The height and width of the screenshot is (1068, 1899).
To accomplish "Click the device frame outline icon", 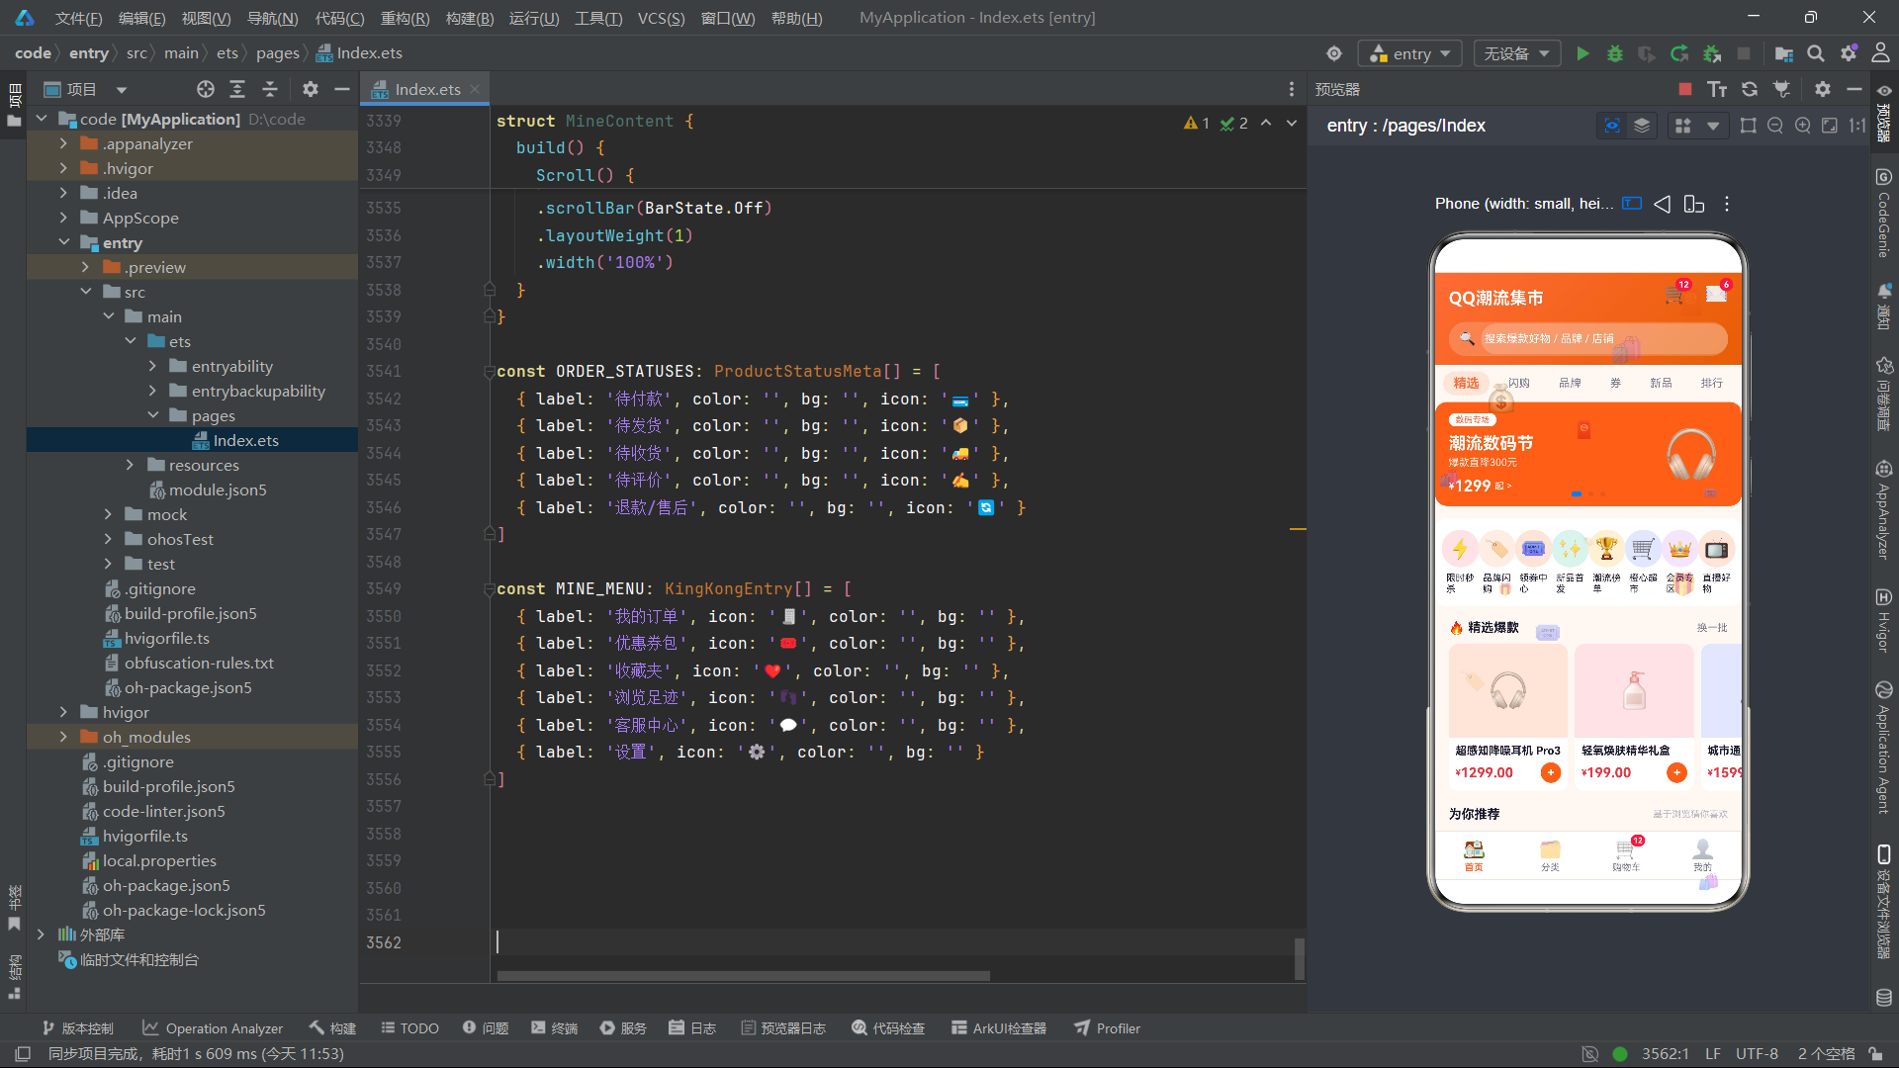I will [1749, 126].
